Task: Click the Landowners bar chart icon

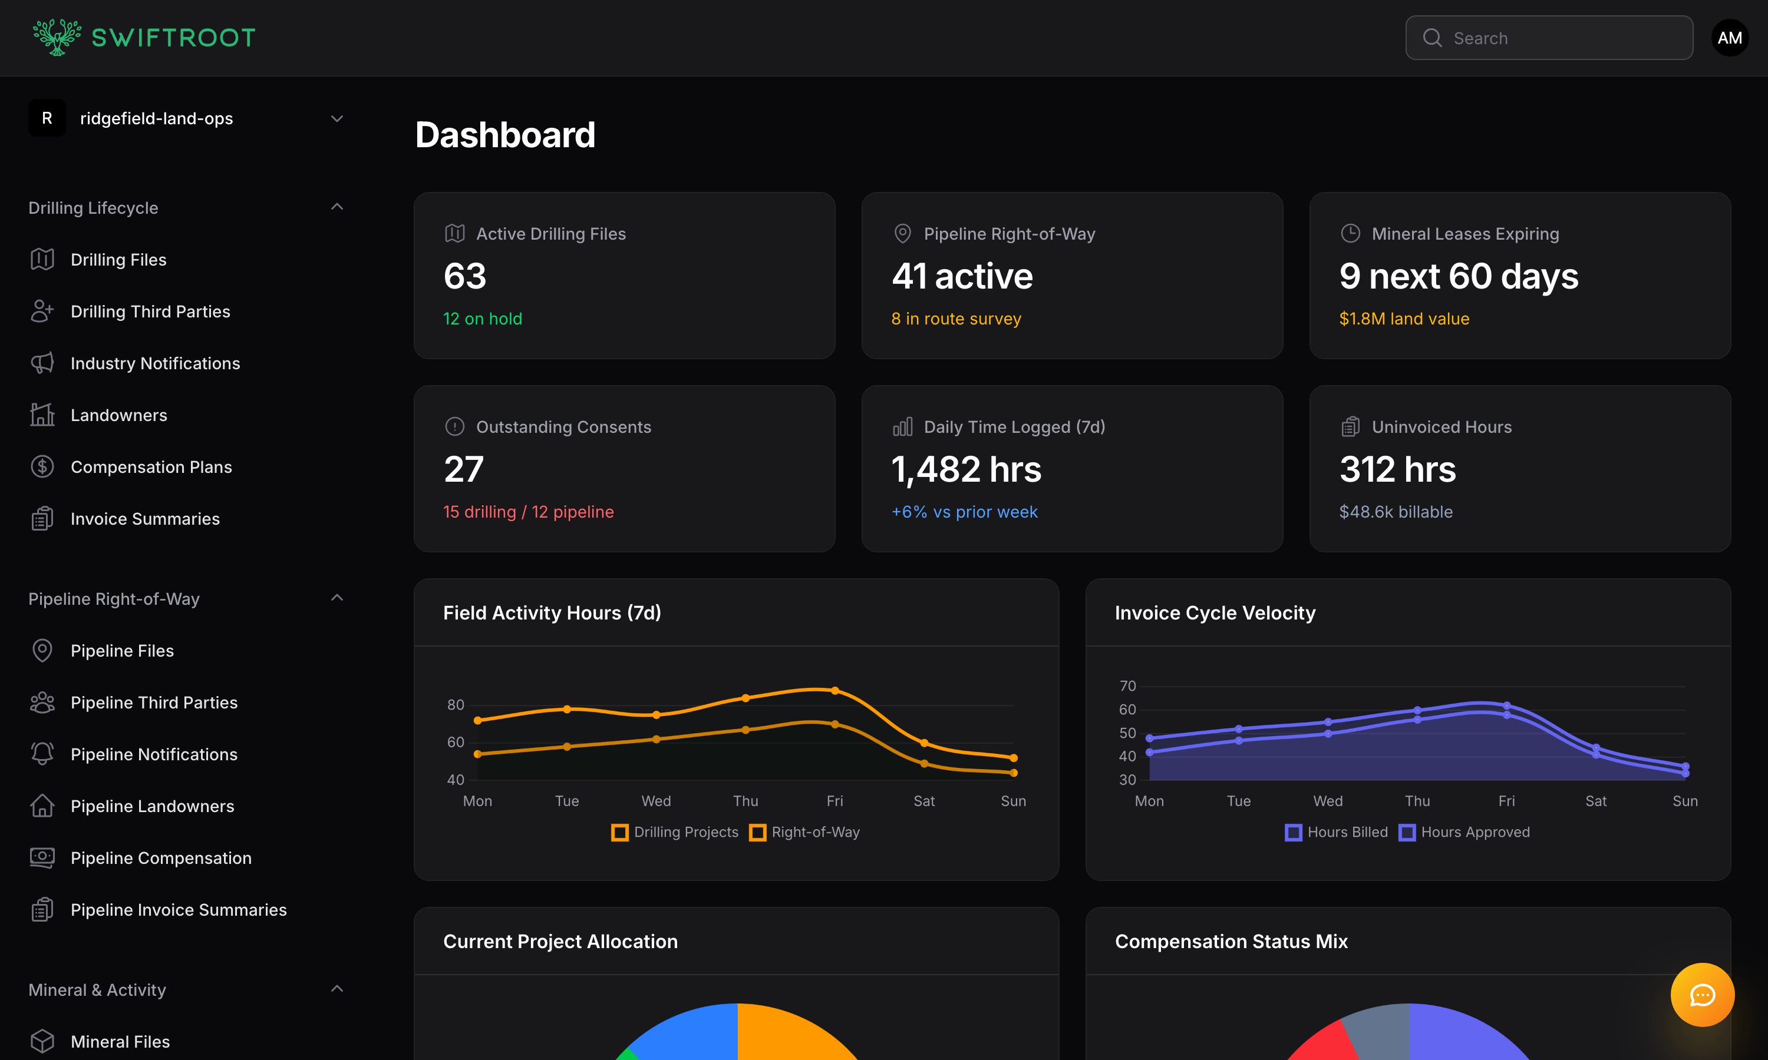Action: [x=42, y=415]
